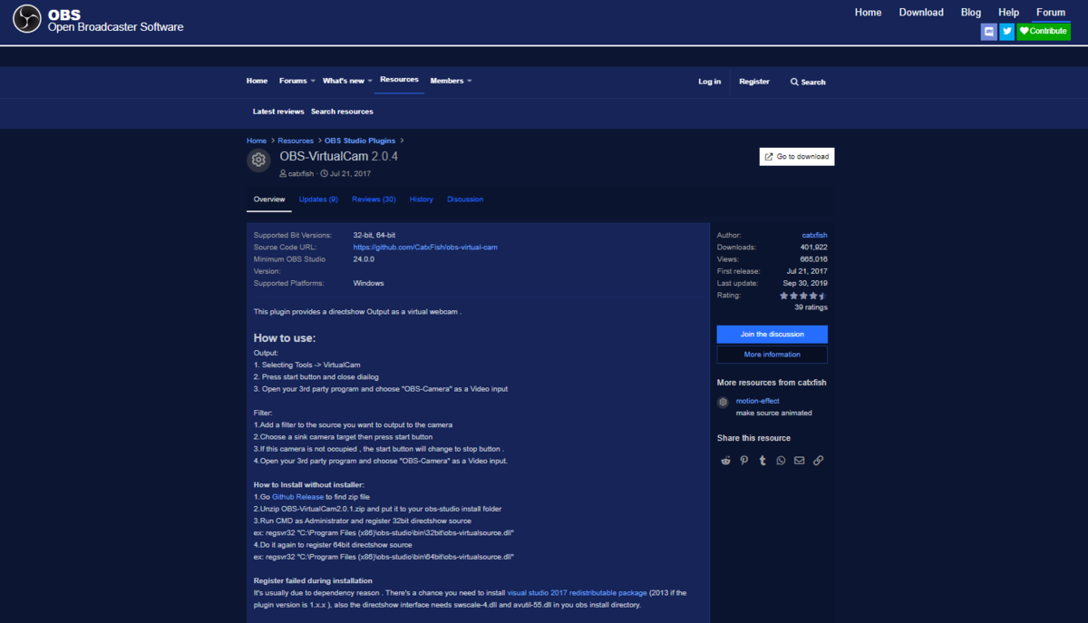Share this resource via email icon
The image size is (1088, 623).
799,461
